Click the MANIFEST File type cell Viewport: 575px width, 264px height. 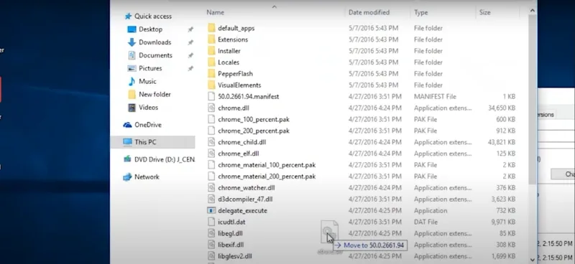coord(435,97)
